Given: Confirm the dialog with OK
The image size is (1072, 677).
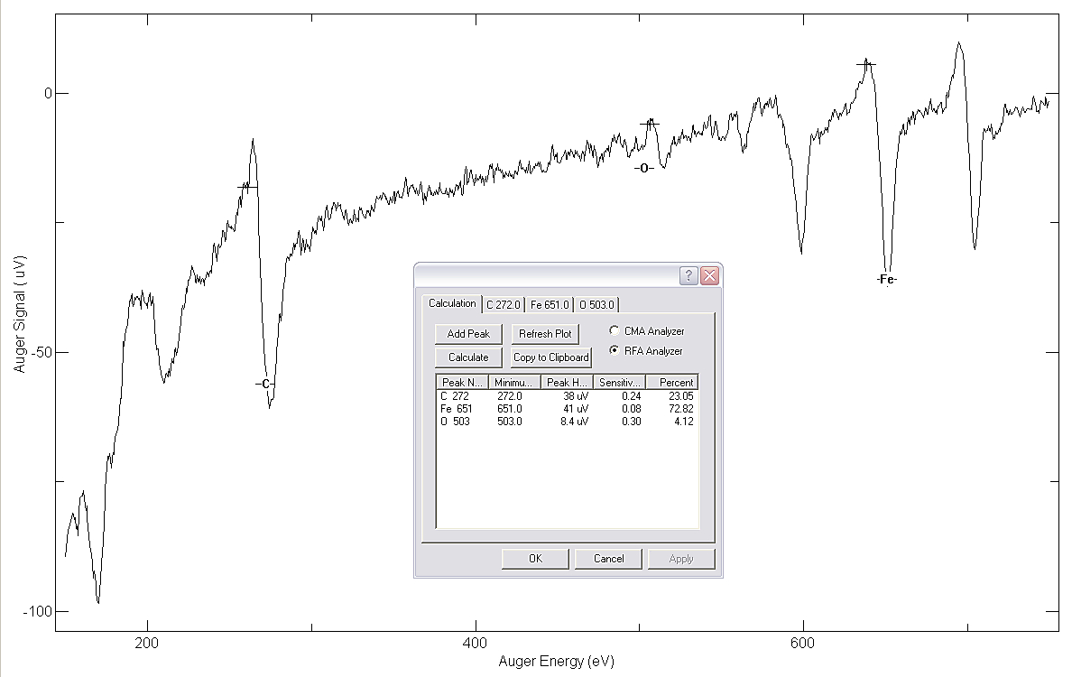Looking at the screenshot, I should pos(535,559).
